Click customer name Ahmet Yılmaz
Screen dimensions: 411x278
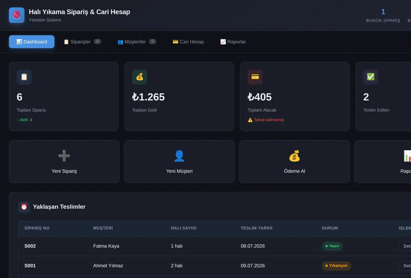tap(108, 266)
